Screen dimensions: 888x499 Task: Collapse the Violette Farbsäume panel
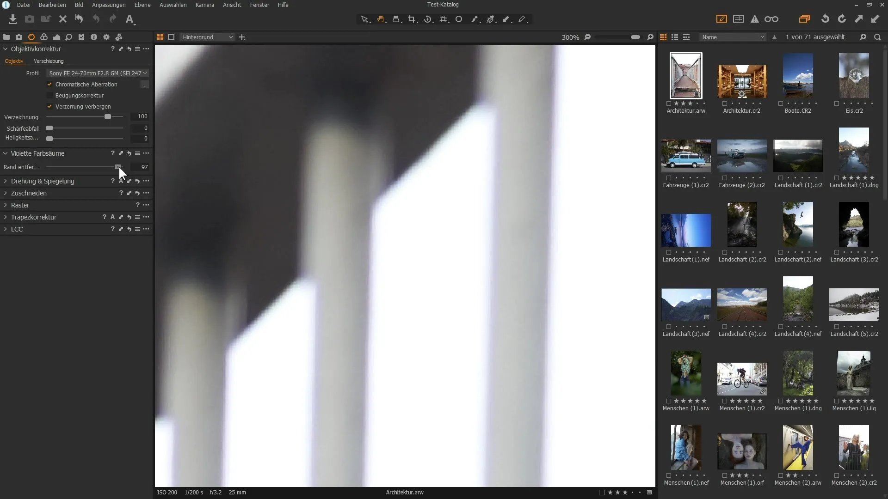point(6,153)
